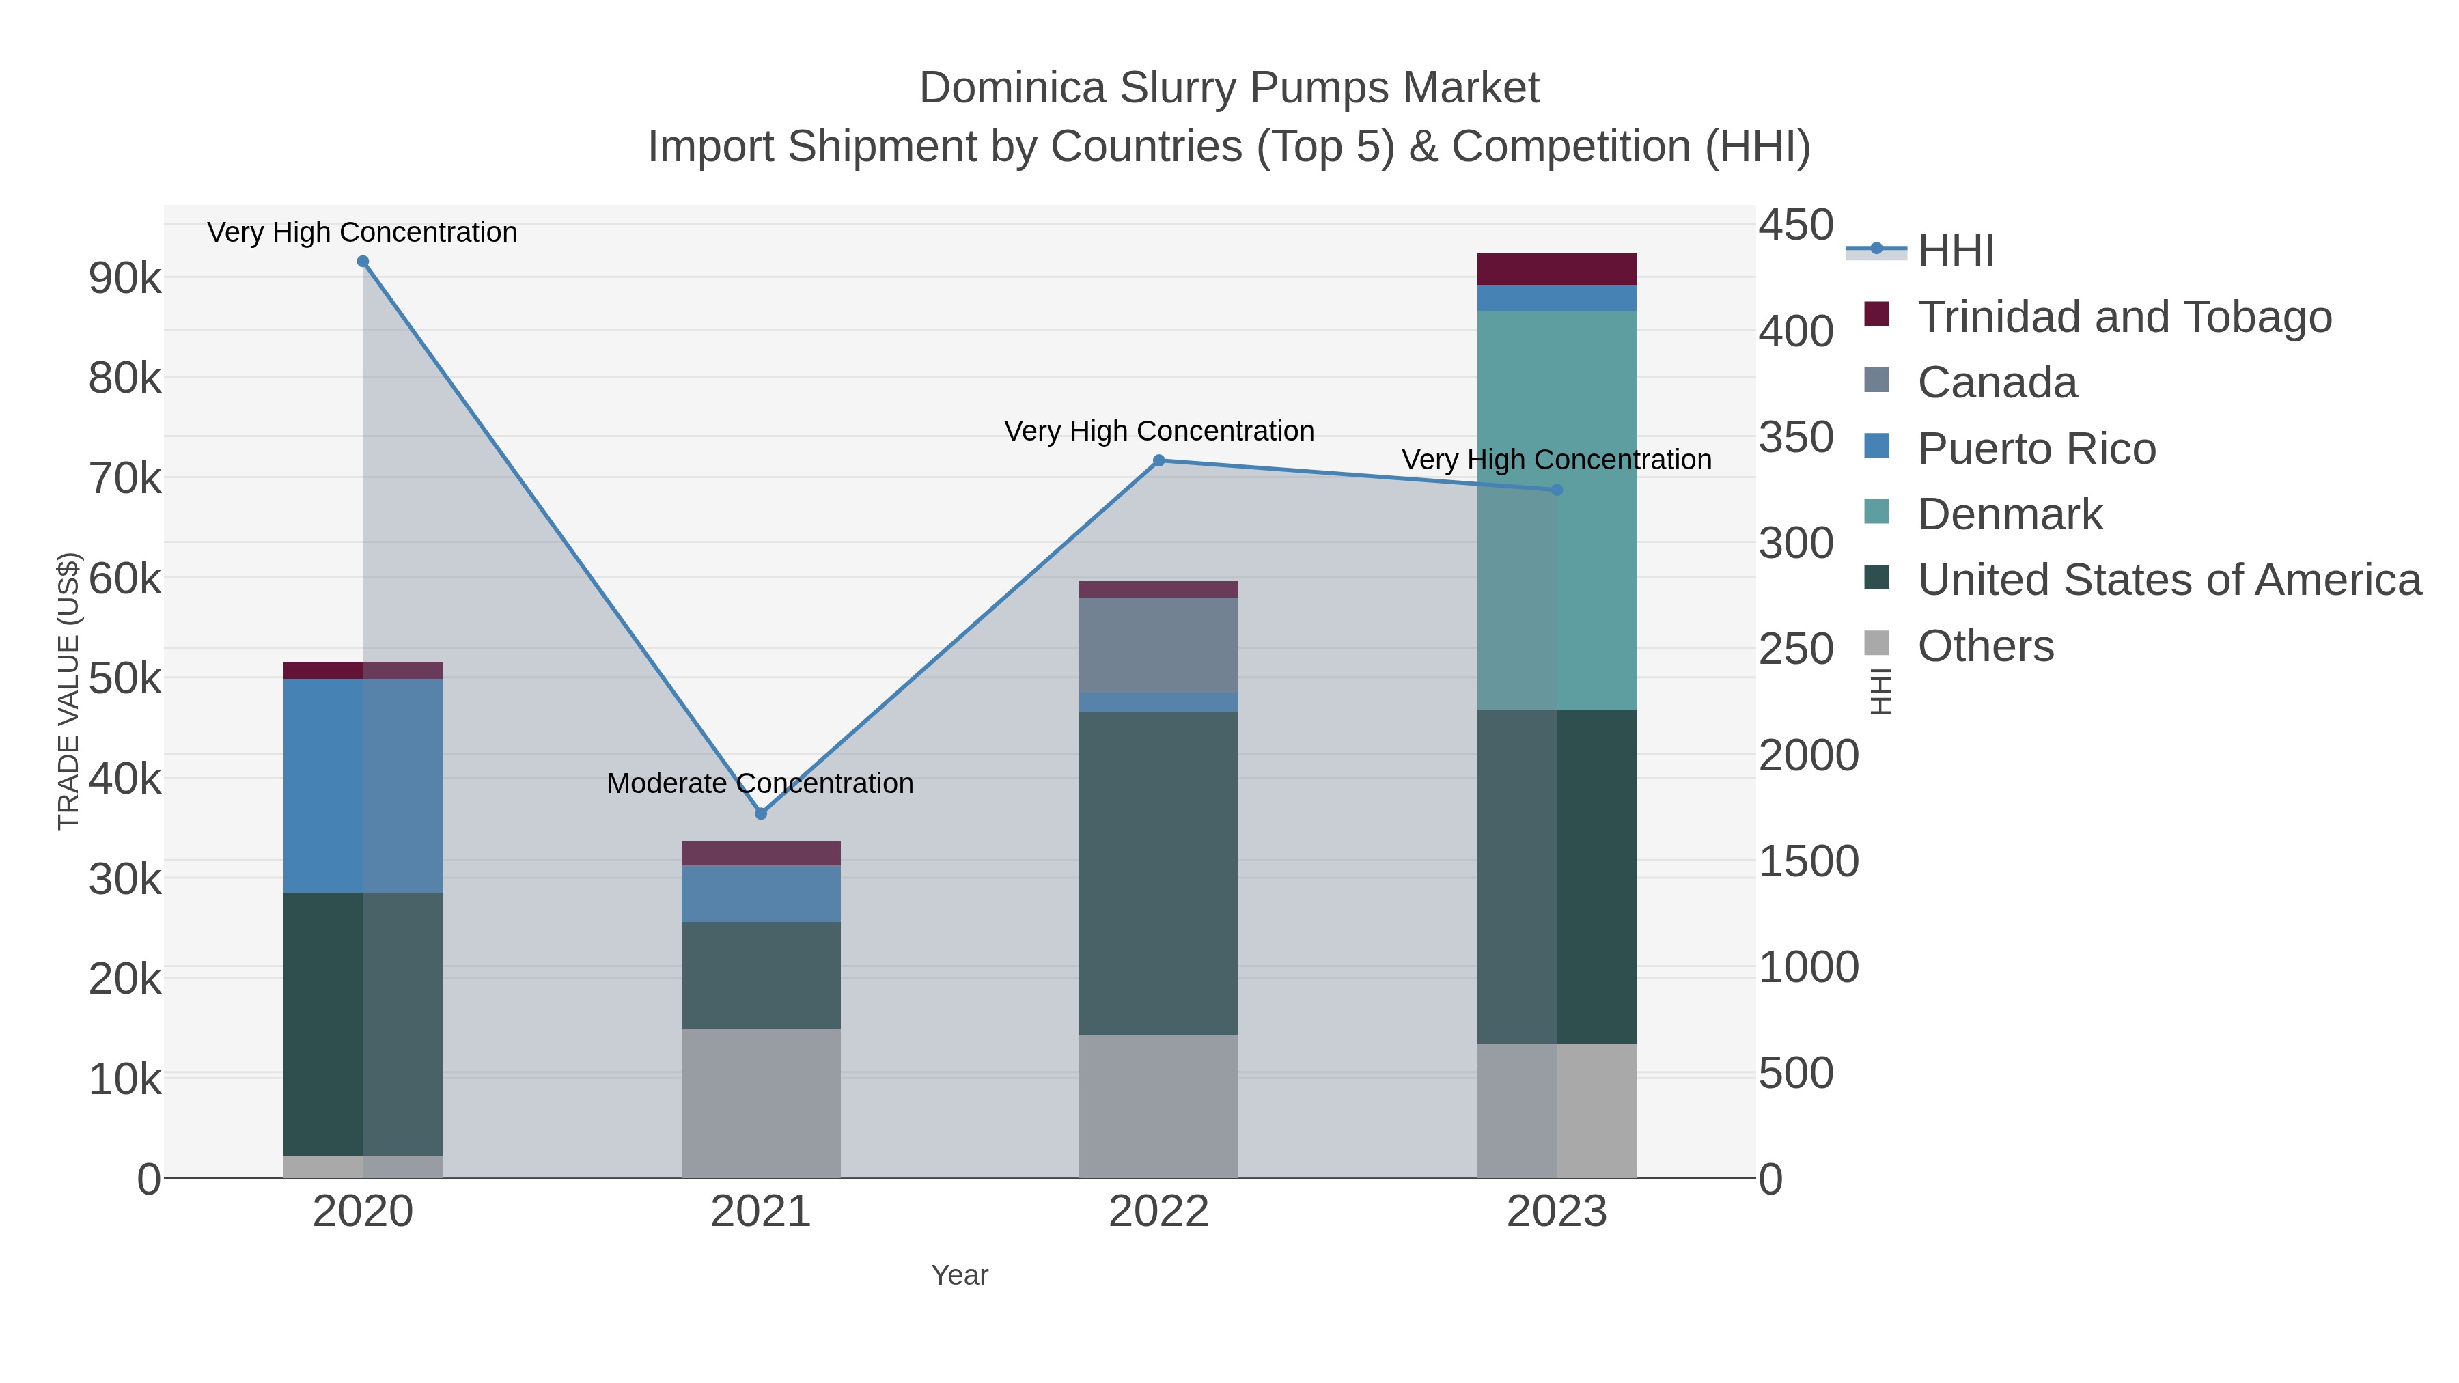Viewport: 2459px width, 1383px height.
Task: Click the 2021 Puerto Rico bar segment
Action: (761, 893)
